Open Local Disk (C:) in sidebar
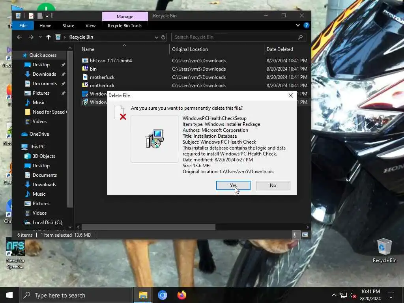This screenshot has height=303, width=404. [x=47, y=223]
